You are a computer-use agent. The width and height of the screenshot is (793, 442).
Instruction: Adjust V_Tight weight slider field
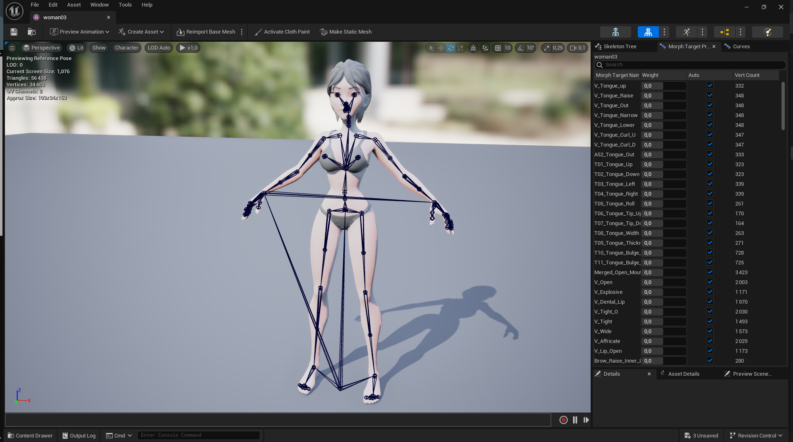pyautogui.click(x=663, y=322)
